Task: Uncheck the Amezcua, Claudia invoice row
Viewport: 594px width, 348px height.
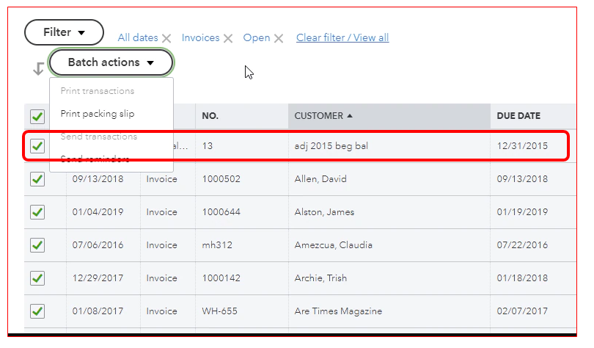Action: tap(37, 245)
